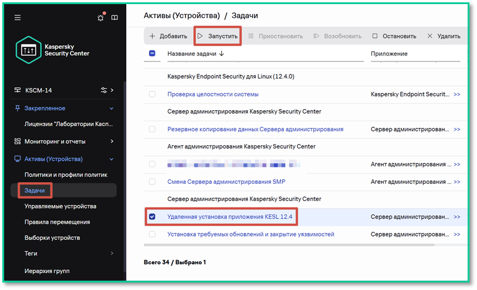
Task: Open Правила перемещения page
Action: pyautogui.click(x=57, y=222)
